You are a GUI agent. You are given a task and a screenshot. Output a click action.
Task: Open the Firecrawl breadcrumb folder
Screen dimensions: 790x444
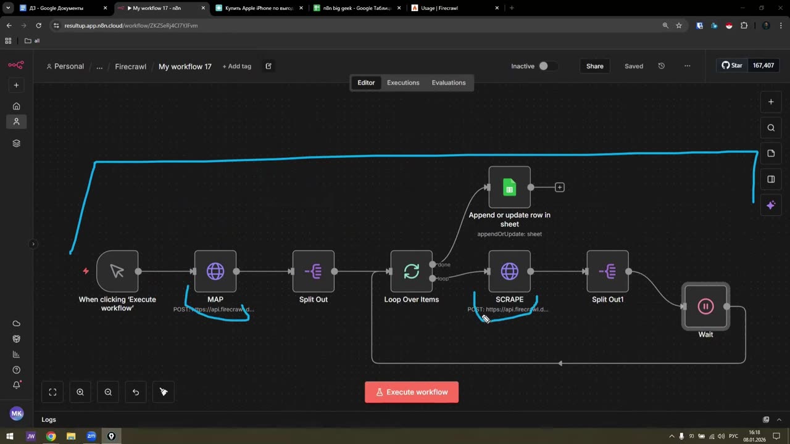point(131,67)
